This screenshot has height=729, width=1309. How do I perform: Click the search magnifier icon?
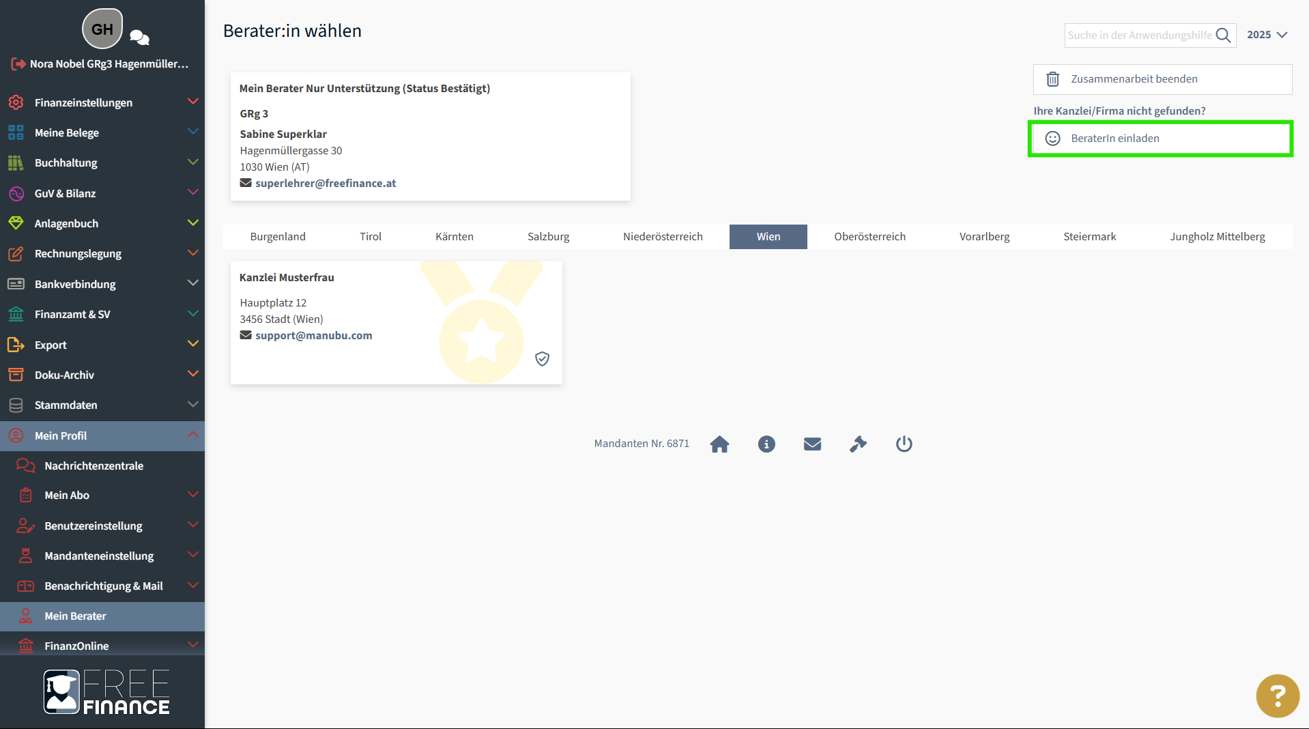[1223, 35]
